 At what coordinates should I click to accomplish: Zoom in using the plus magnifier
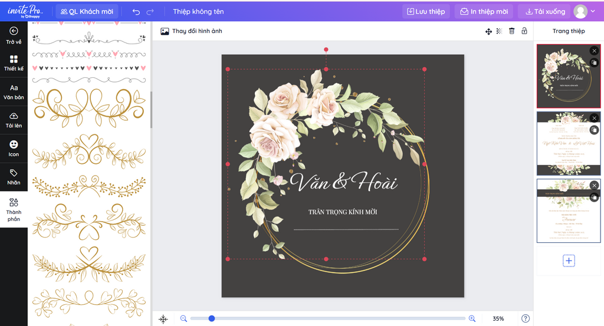point(472,318)
